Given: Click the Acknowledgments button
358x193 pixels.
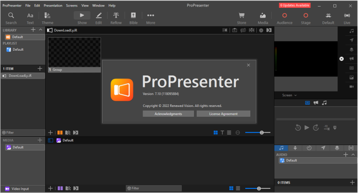Looking at the screenshot, I should [x=168, y=113].
